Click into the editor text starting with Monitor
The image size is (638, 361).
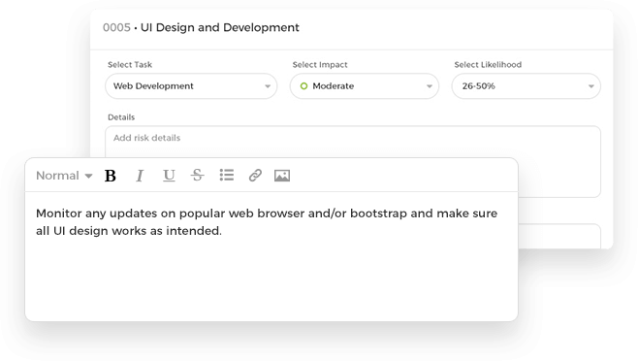click(267, 222)
